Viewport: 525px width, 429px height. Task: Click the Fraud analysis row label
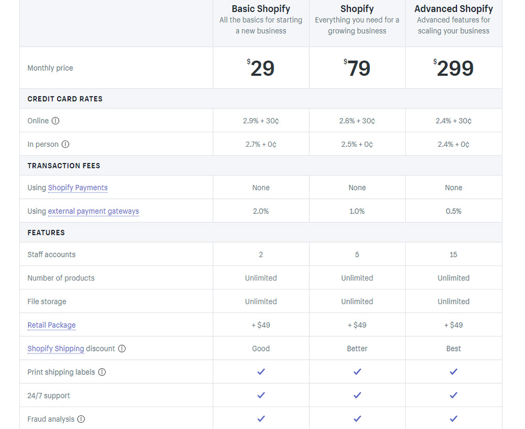coord(51,419)
